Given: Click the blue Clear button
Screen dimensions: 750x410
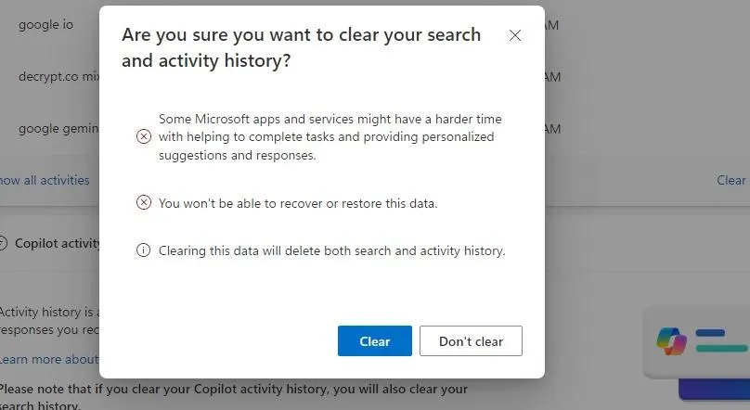Looking at the screenshot, I should [374, 341].
